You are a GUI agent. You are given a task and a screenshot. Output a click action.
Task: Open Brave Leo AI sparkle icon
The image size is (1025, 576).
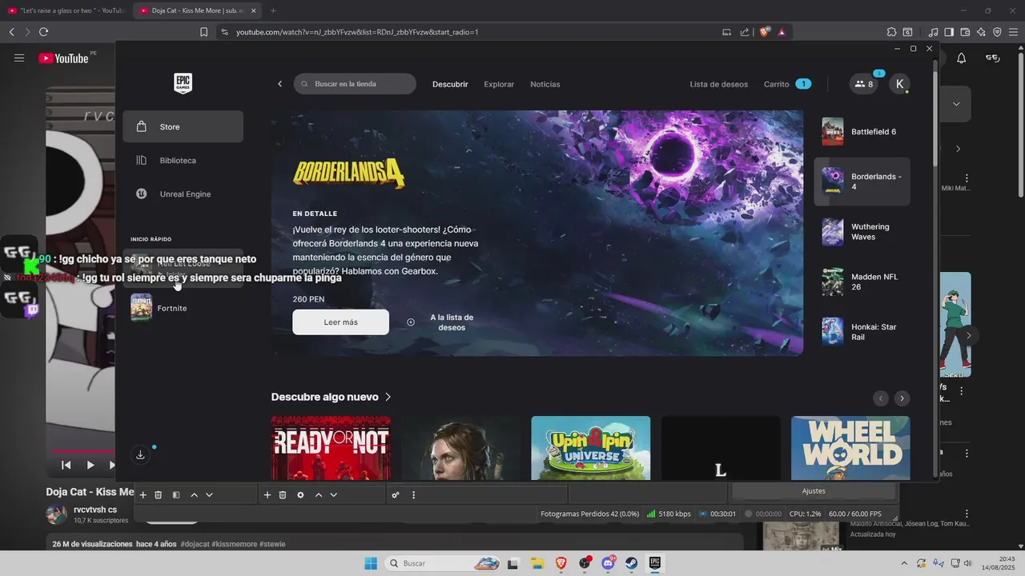click(981, 32)
